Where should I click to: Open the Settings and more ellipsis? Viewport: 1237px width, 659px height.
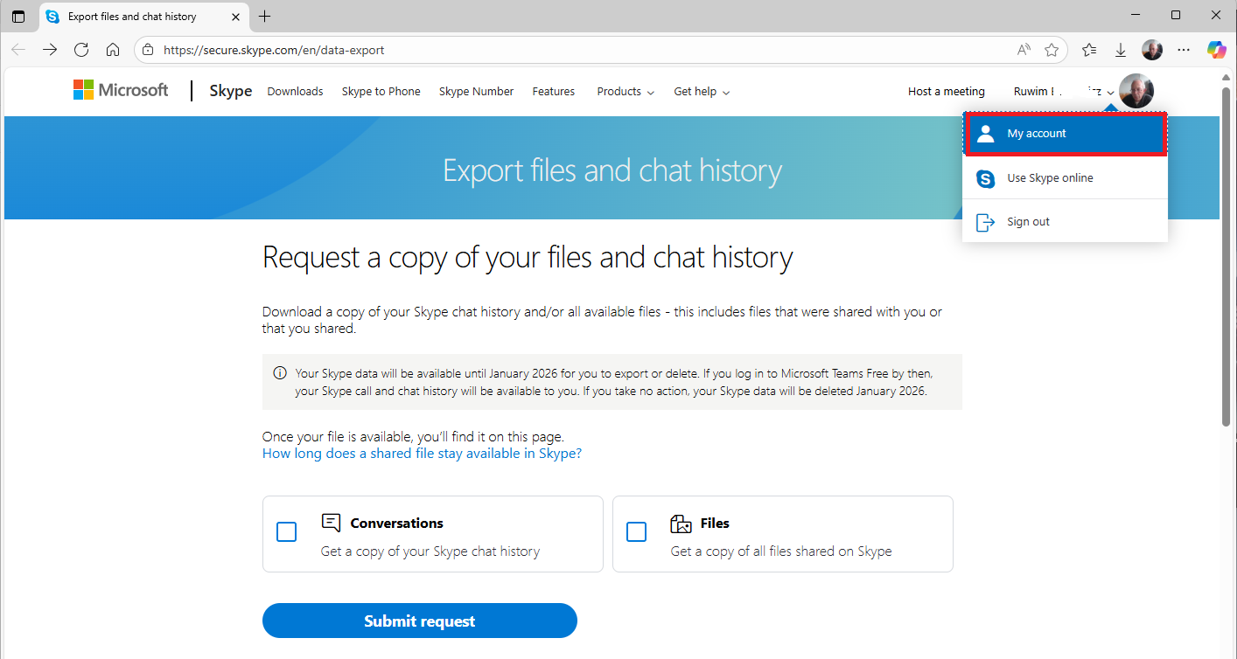coord(1184,50)
